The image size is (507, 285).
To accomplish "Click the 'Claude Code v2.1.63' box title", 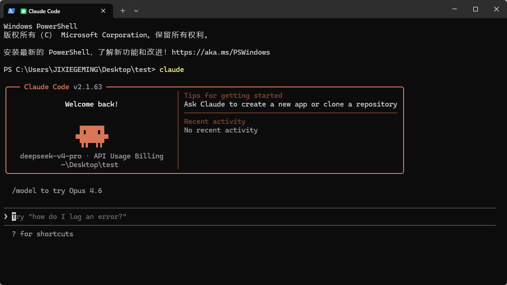I will [63, 87].
